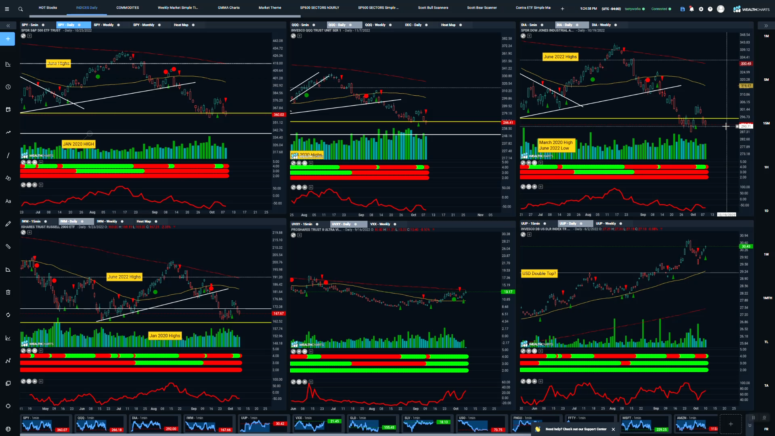Select the 1M timeframe button
The height and width of the screenshot is (436, 775).
tap(766, 36)
